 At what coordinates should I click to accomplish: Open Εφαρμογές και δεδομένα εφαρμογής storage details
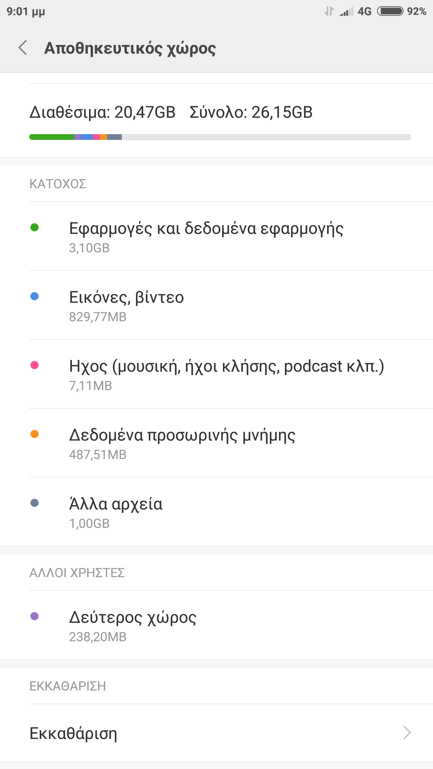pos(206,236)
